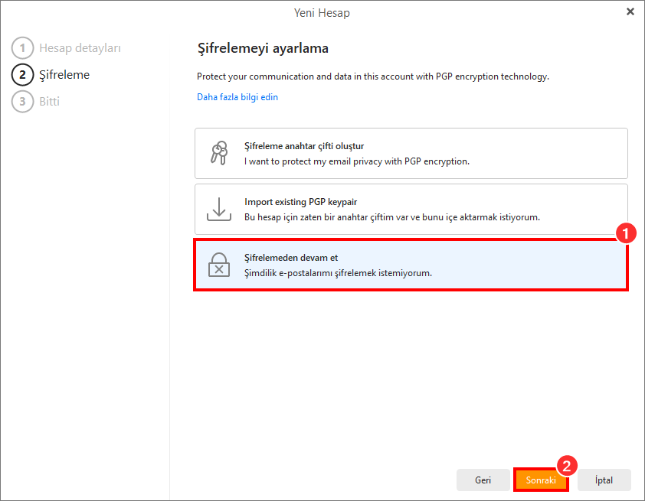Select 'Şifreleme anahtar çifti oluştur' option

point(411,153)
